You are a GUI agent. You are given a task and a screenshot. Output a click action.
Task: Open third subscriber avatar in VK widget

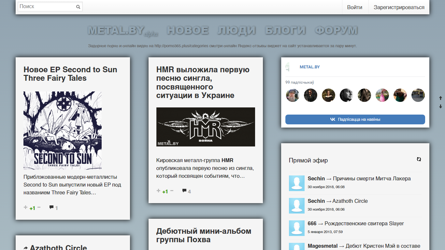click(328, 95)
